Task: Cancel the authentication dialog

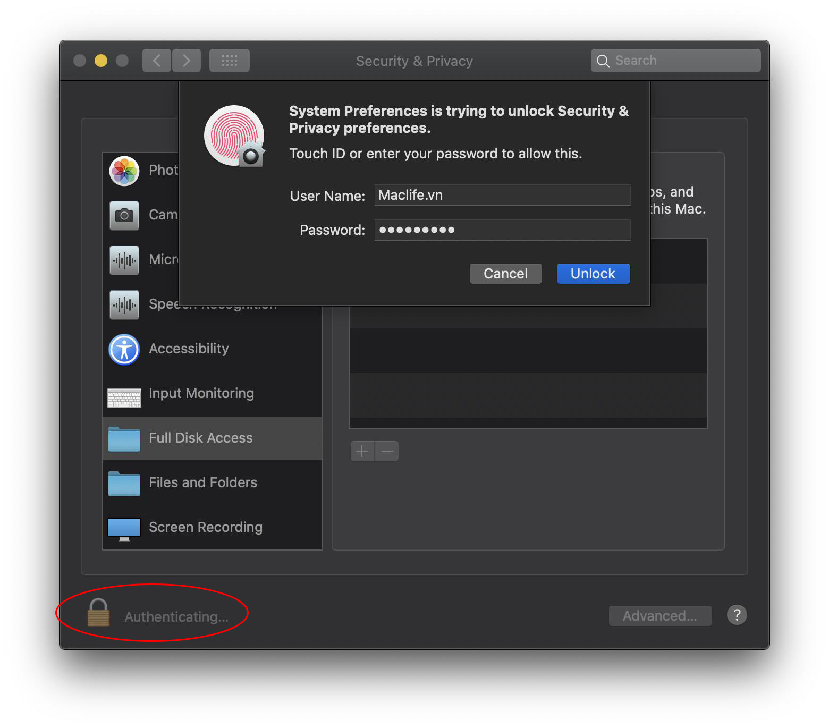Action: [x=505, y=273]
